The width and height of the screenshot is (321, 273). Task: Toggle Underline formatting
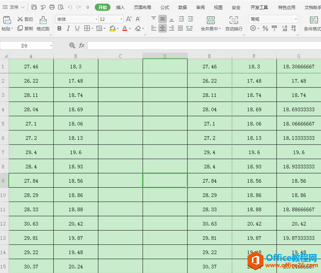click(x=77, y=28)
